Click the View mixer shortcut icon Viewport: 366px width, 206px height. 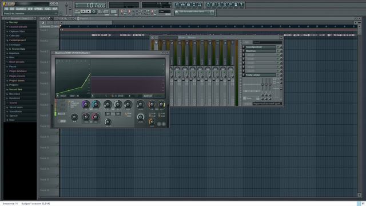[x=200, y=5]
